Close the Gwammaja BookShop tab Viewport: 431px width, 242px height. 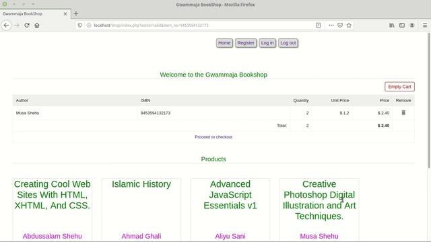coord(65,13)
